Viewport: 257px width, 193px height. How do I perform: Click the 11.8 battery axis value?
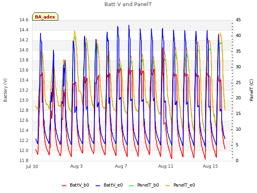24,161
